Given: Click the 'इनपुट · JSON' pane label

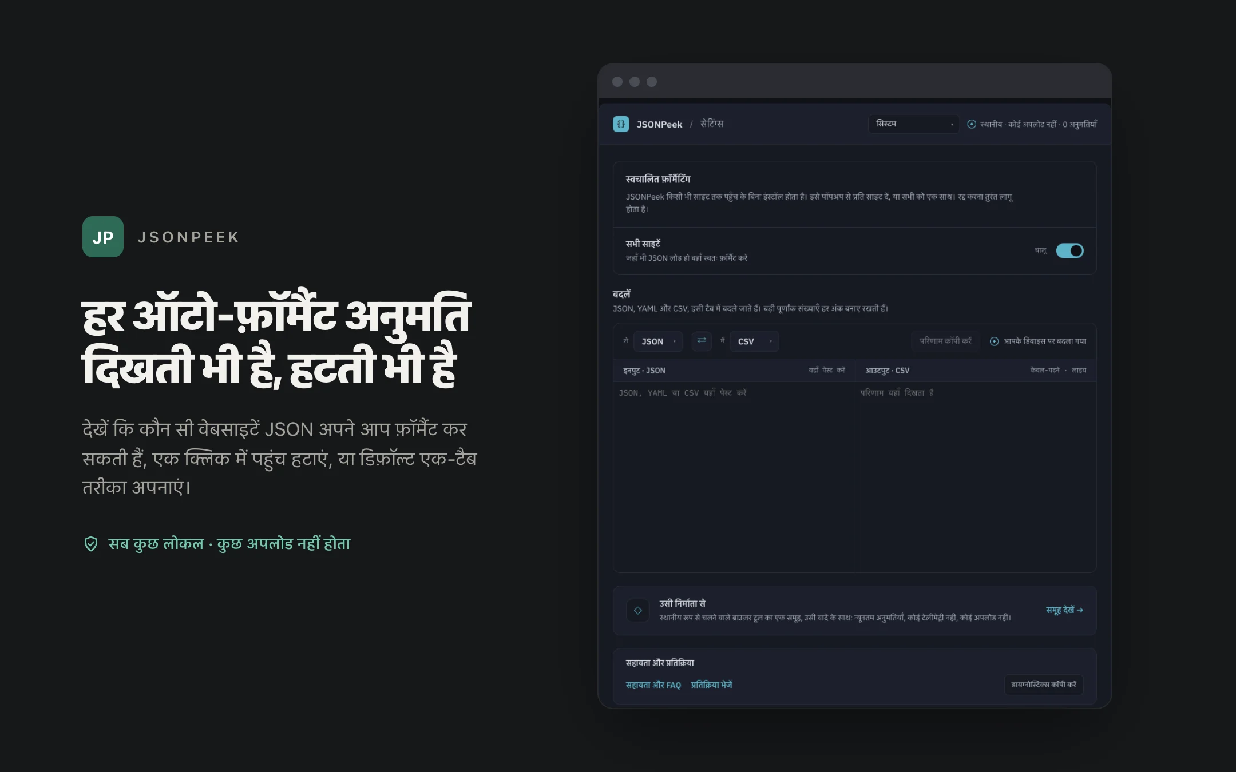Looking at the screenshot, I should tap(644, 371).
